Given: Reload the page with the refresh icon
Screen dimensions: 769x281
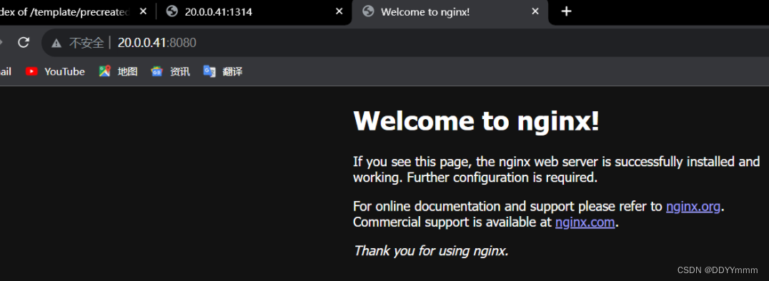Looking at the screenshot, I should pyautogui.click(x=24, y=43).
